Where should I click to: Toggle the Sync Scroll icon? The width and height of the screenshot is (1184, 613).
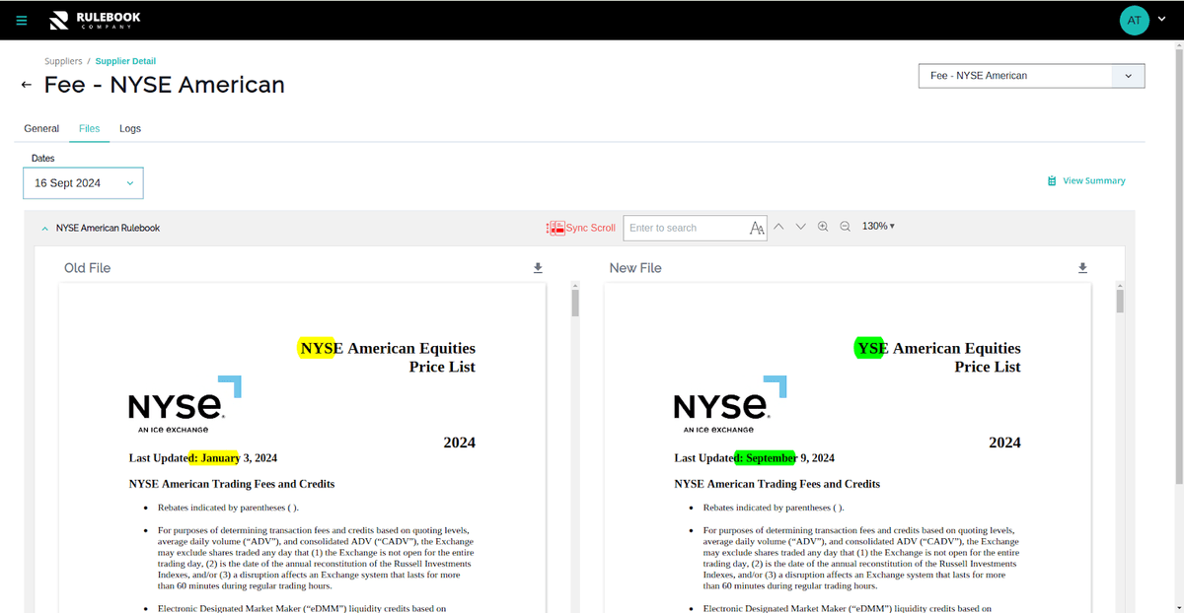point(557,226)
